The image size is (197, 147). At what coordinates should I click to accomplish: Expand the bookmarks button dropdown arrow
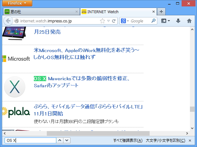click(169, 21)
